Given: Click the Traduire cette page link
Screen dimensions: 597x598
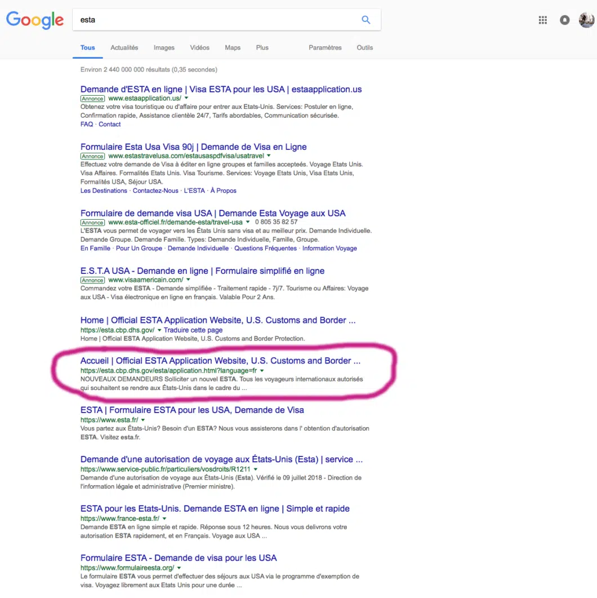Looking at the screenshot, I should [x=193, y=330].
